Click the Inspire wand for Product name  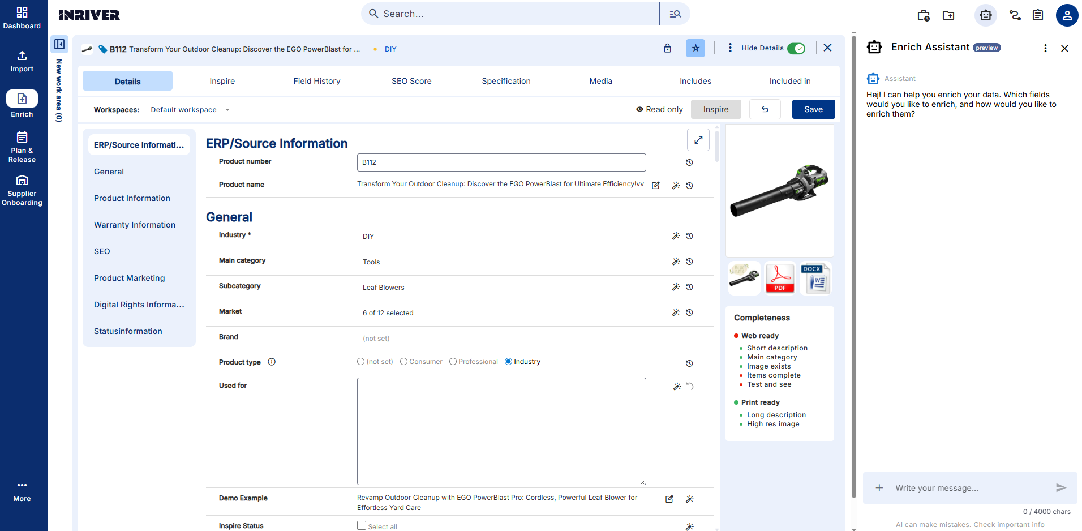(676, 186)
